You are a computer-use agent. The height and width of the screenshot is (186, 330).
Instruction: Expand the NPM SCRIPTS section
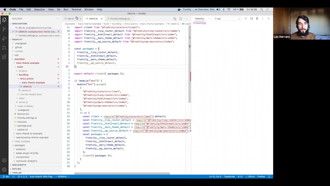[19, 165]
